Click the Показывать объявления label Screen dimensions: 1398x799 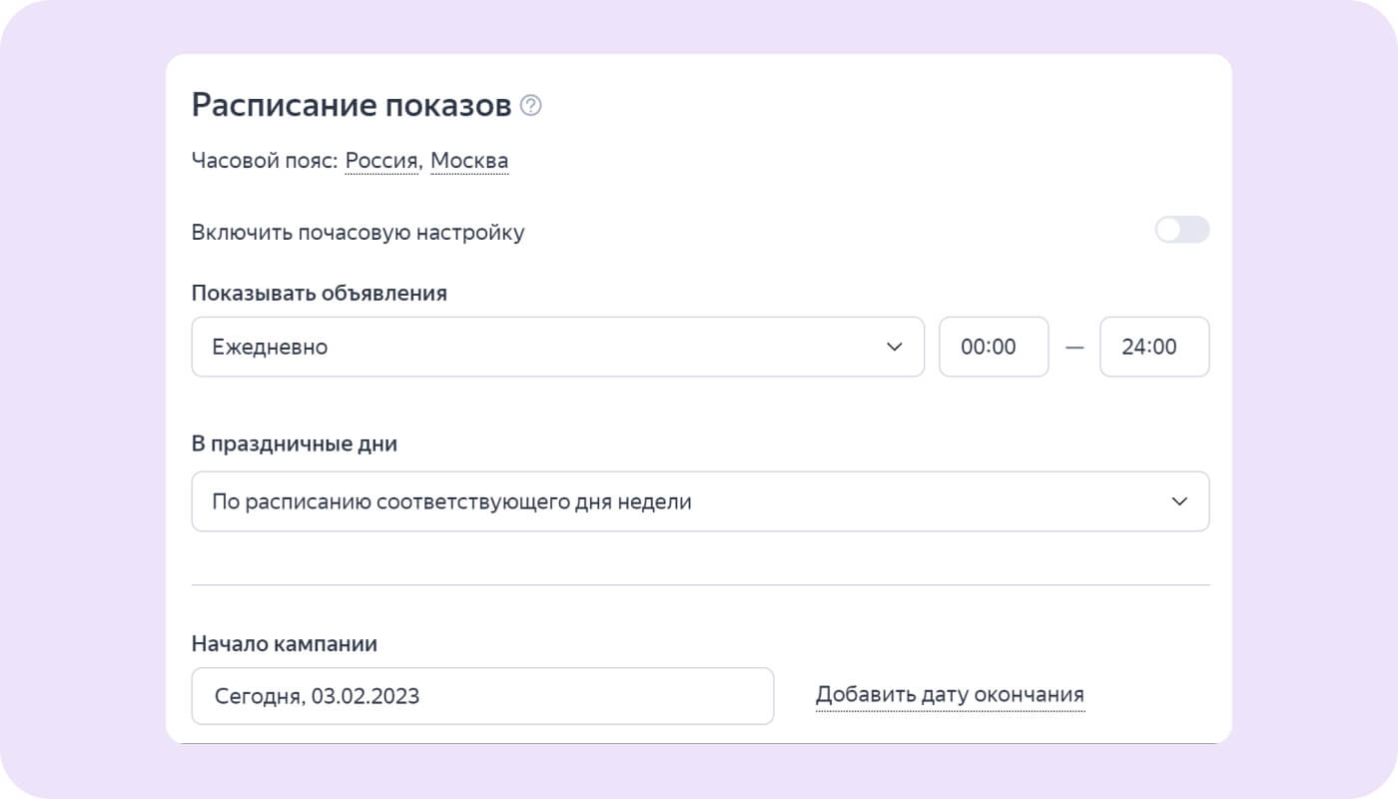coord(320,294)
